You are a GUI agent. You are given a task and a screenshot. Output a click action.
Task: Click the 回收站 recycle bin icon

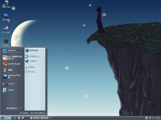(x=6, y=42)
